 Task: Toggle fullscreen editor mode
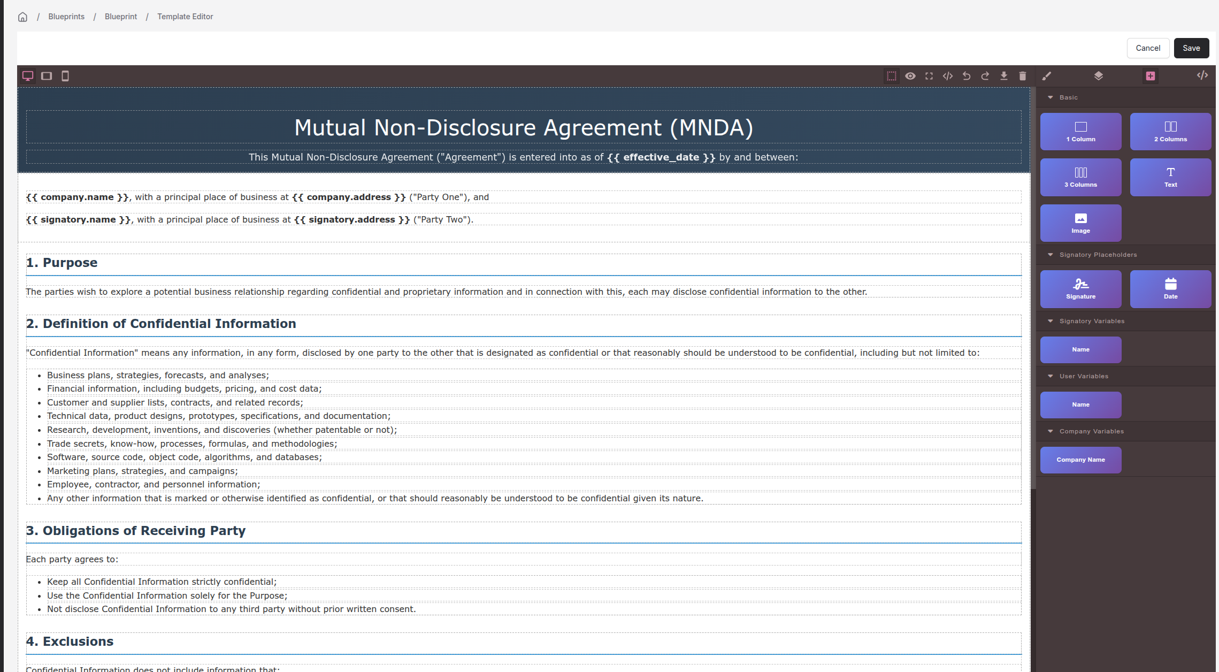coord(929,76)
